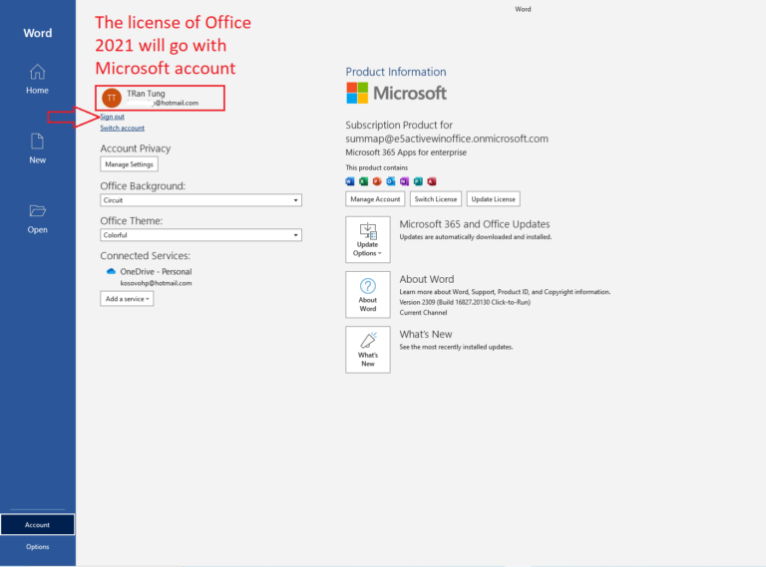Screen dimensions: 766x567
Task: Click the Product Information heading
Action: coord(396,72)
